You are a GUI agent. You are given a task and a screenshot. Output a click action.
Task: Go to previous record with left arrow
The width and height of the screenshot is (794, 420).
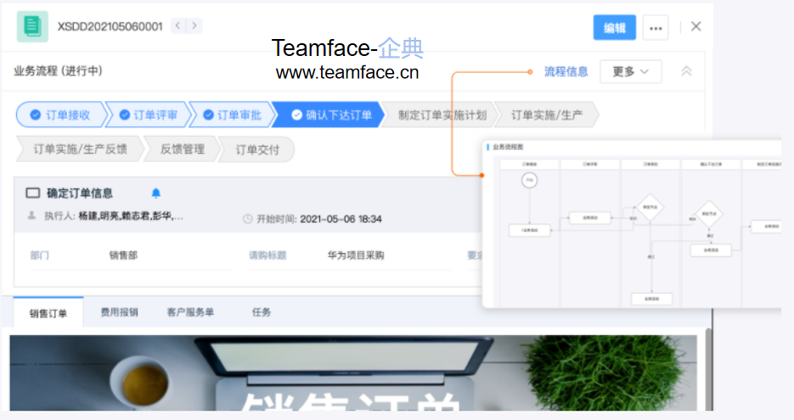tap(178, 25)
